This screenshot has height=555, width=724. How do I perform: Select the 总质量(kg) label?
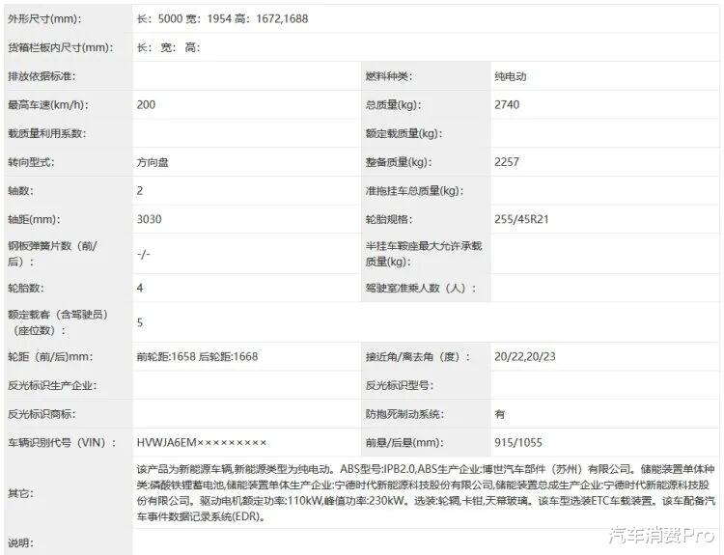(393, 105)
